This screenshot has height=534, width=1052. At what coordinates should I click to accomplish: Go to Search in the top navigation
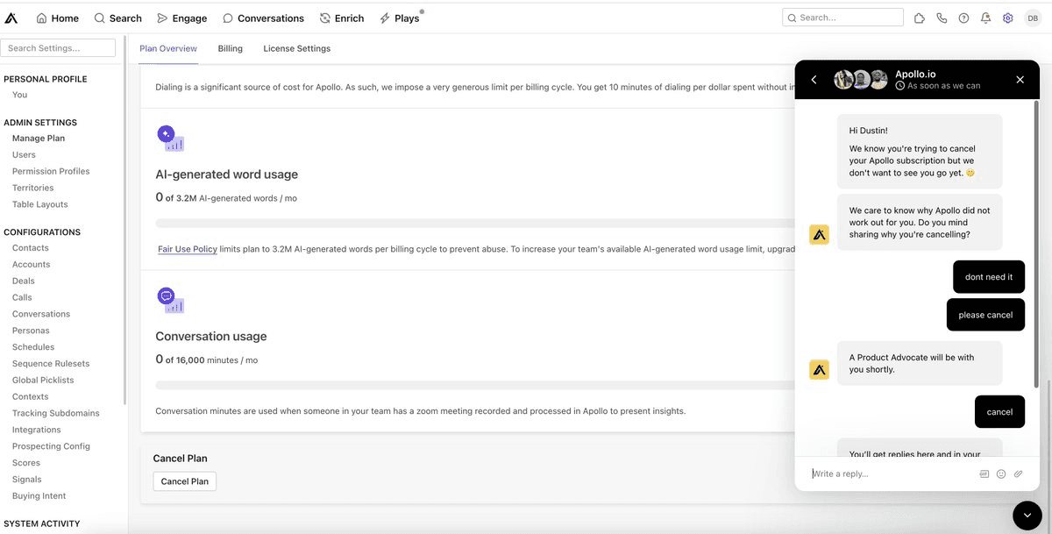[x=117, y=18]
